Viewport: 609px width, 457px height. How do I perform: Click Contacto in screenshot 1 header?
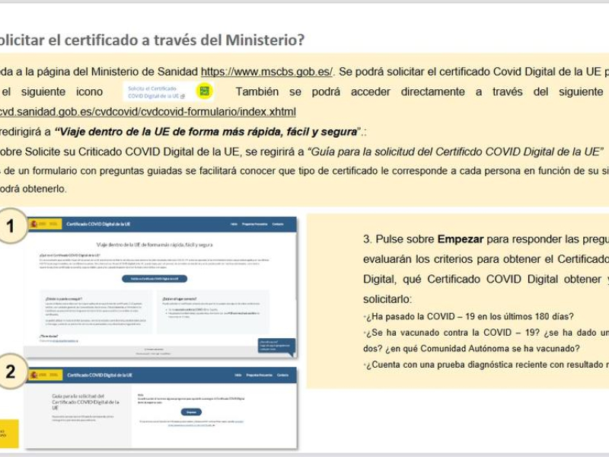278,224
